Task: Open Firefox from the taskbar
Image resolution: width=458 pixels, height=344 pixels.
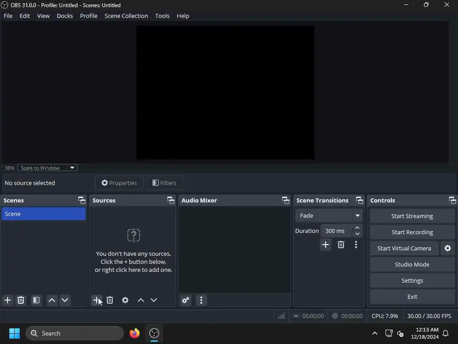Action: coord(135,333)
